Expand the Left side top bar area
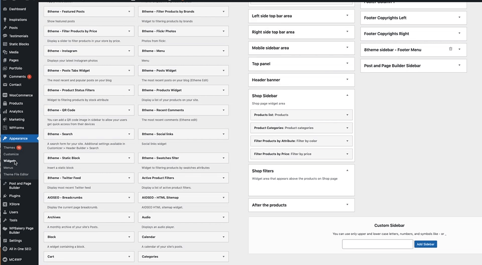482x265 pixels. (x=347, y=16)
